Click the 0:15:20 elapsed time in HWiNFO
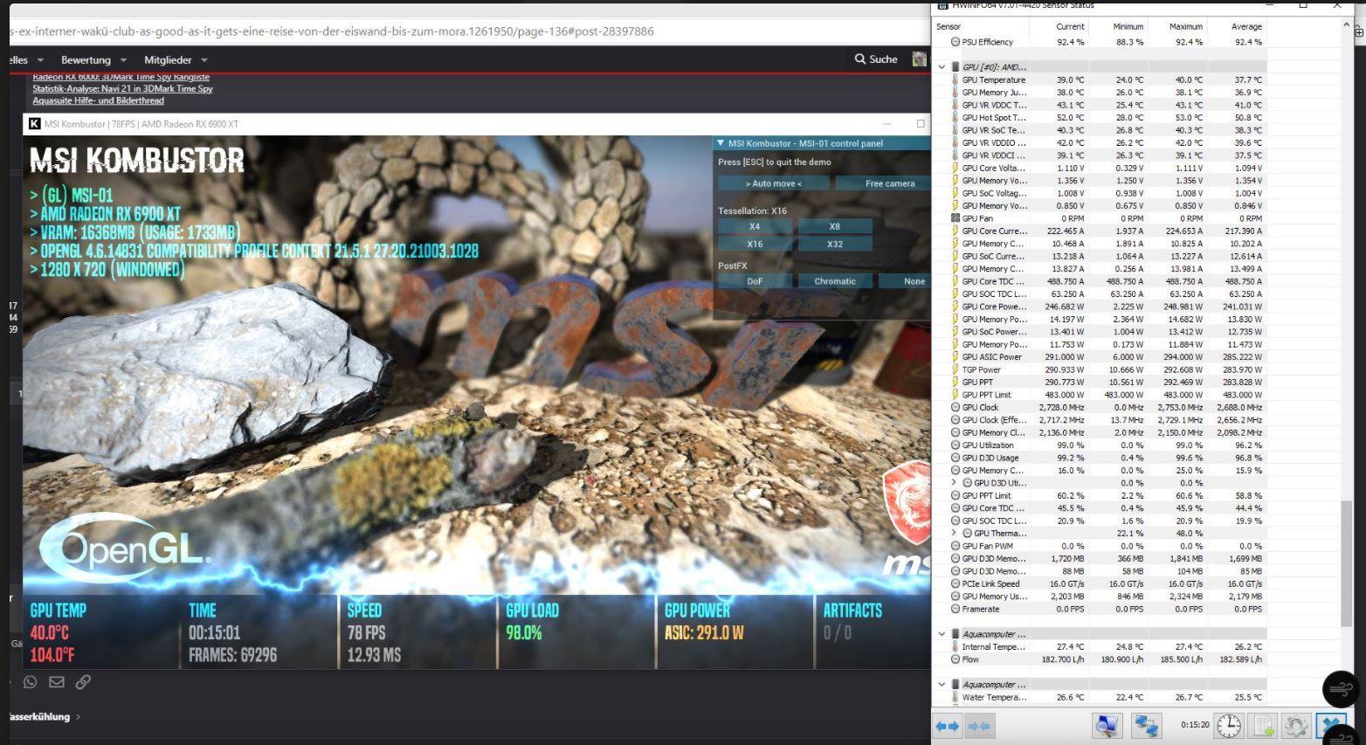This screenshot has height=745, width=1366. (x=1195, y=725)
